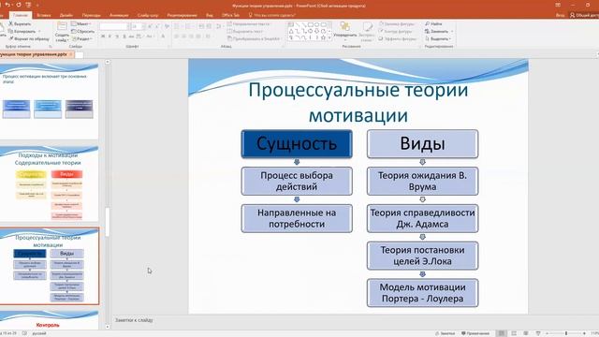This screenshot has height=337, width=599.
Task: Toggle Bold formatting
Action: [x=103, y=37]
